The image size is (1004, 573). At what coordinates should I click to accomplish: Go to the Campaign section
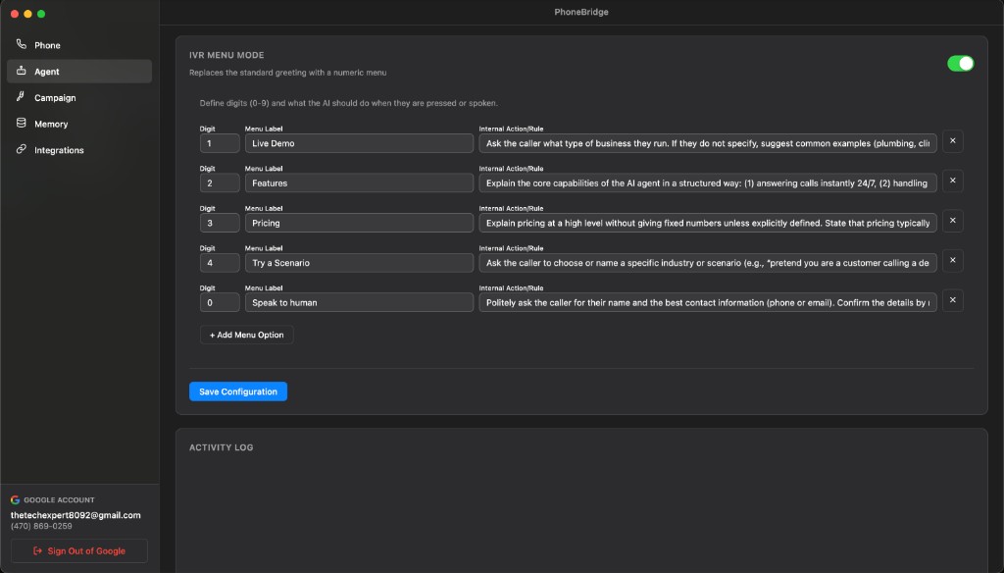[79, 97]
